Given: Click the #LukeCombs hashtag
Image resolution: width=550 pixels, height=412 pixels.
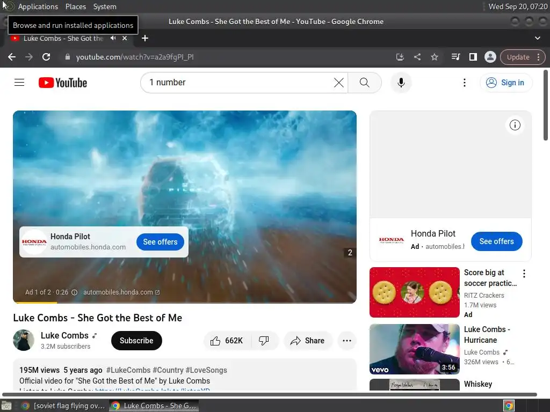Looking at the screenshot, I should 128,370.
